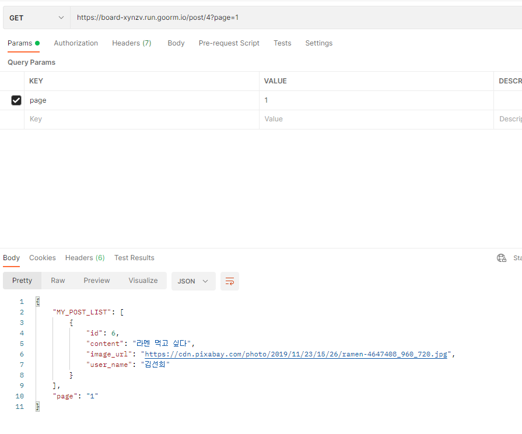Switch to the Body request tab

point(176,43)
